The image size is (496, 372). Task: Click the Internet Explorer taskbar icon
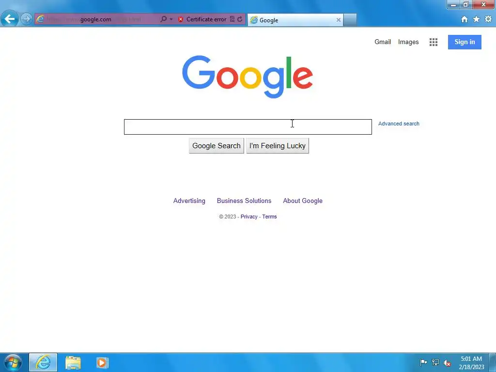pyautogui.click(x=43, y=362)
